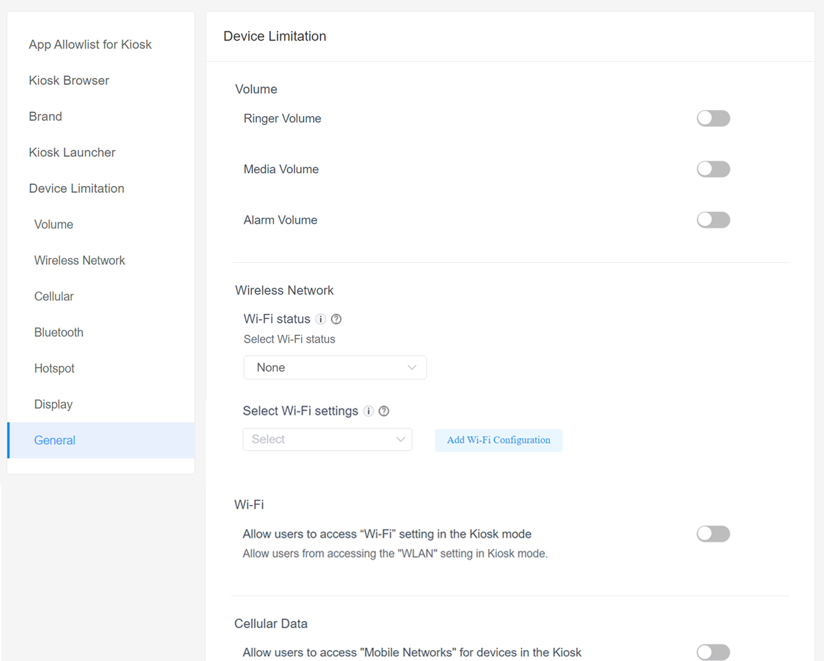824x661 pixels.
Task: Open the Wi-Fi status dropdown showing None
Action: 335,367
